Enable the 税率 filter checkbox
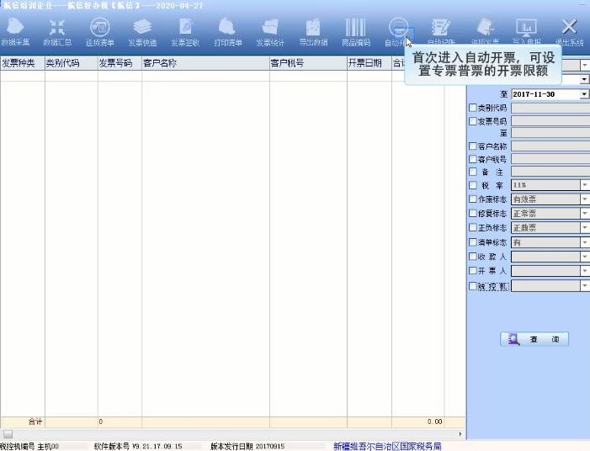 [473, 185]
